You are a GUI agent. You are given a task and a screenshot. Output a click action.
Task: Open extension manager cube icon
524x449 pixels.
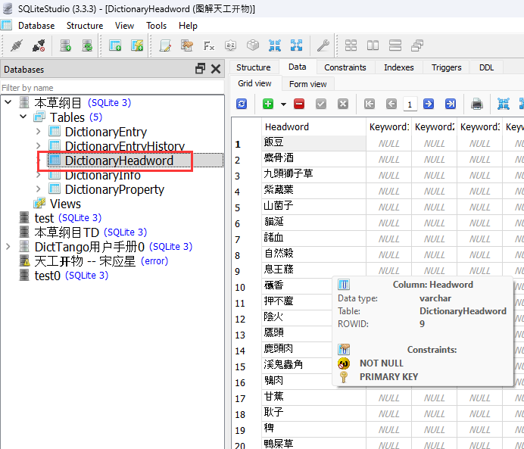(253, 45)
